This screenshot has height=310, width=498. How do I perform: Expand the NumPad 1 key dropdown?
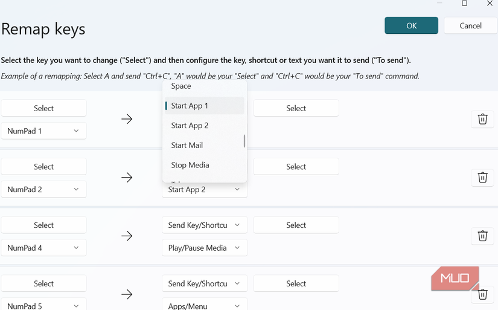(x=43, y=131)
